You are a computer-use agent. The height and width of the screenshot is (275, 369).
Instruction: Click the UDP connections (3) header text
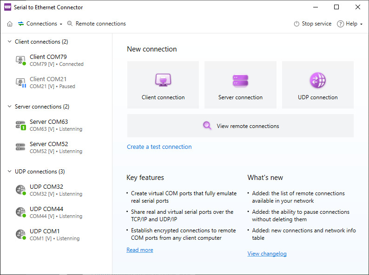40,172
